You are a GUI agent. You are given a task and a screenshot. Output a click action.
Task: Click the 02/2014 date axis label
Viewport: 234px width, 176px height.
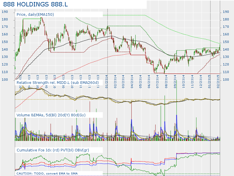coord(115,82)
